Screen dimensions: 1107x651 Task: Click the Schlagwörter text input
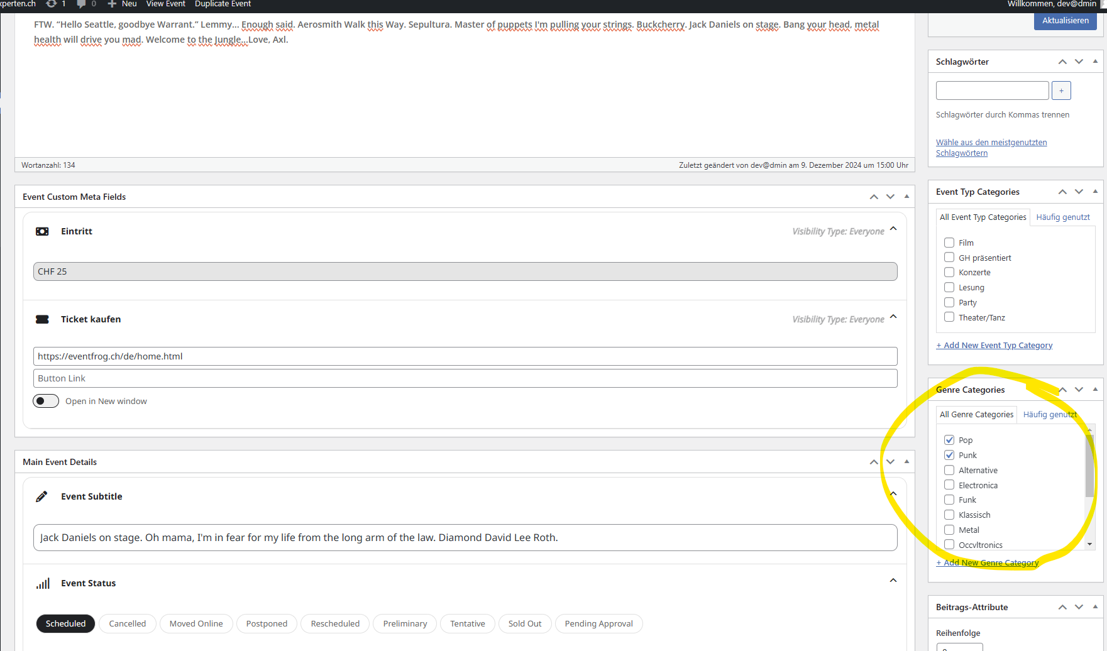pos(993,90)
